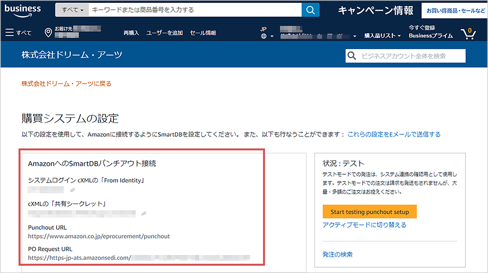The width and height of the screenshot is (488, 273).
Task: Click the AmazonへのSmartDBパンチアウト接続 heading
Action: [92, 164]
